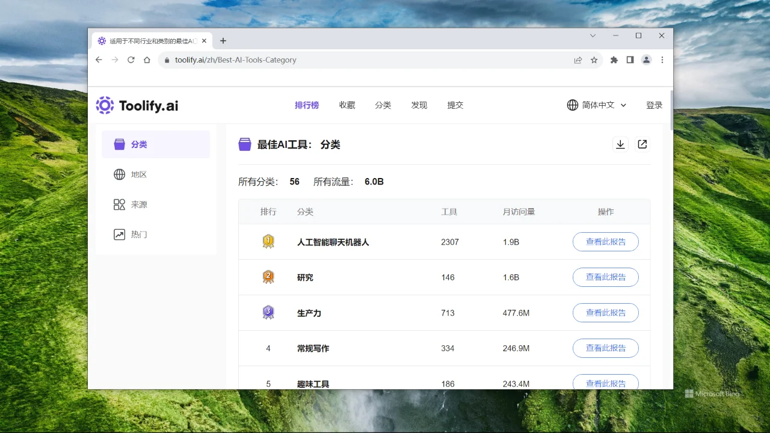Viewport: 770px width, 433px height.
Task: Open the Chrome profile avatar menu
Action: click(x=646, y=60)
